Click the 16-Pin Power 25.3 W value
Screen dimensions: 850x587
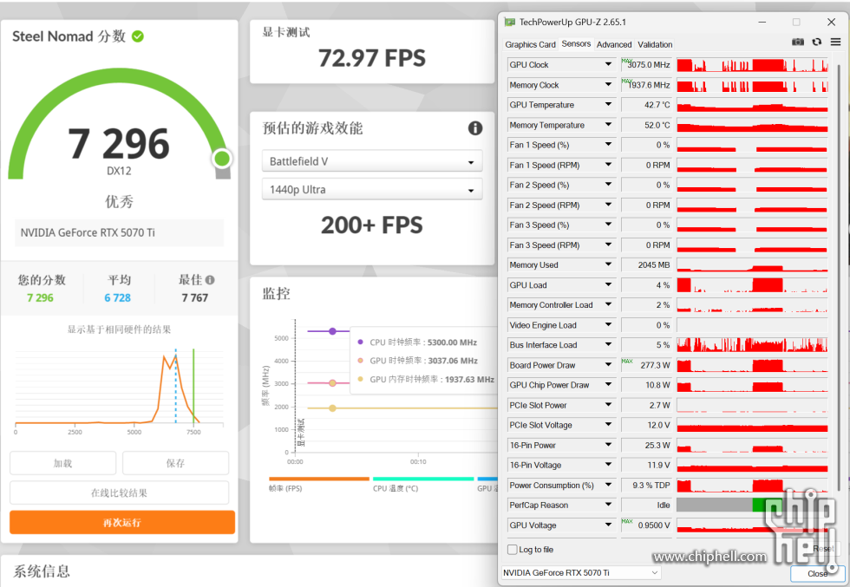tap(646, 445)
